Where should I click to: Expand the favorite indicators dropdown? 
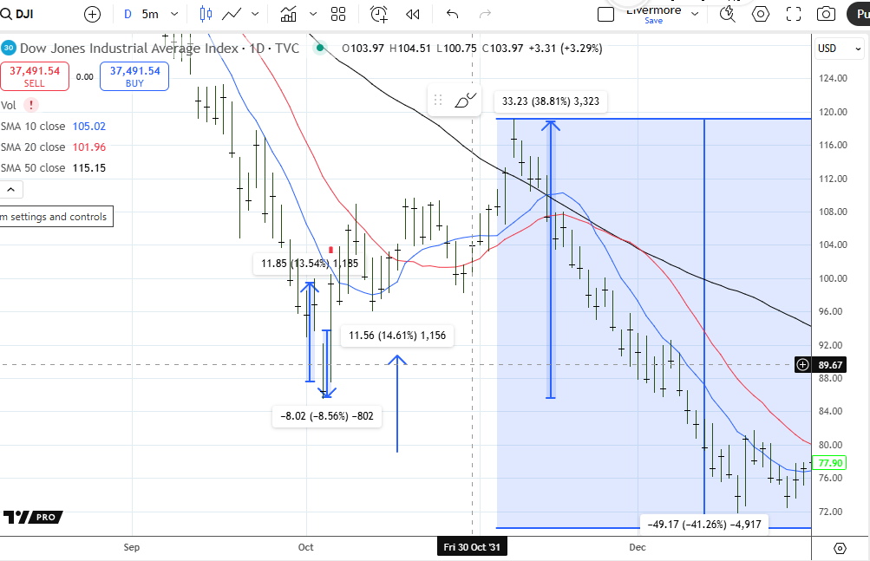coord(313,15)
